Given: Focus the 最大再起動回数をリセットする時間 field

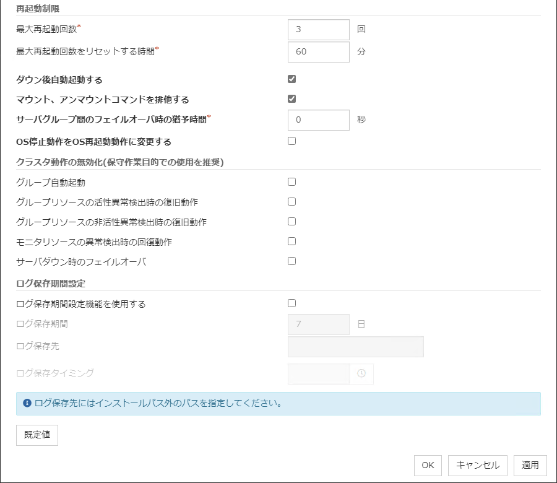Looking at the screenshot, I should (x=319, y=52).
